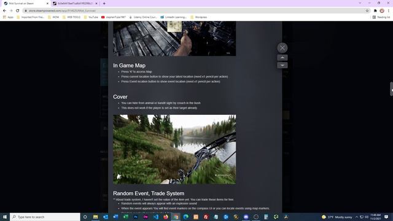Open the tab search dropdown arrow

tap(360, 3)
